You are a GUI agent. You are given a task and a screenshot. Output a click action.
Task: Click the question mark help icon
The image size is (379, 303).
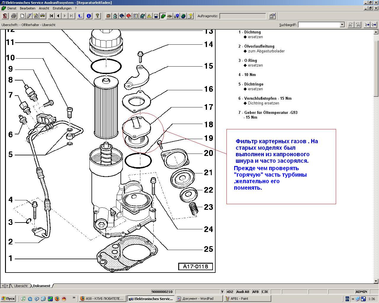97,16
